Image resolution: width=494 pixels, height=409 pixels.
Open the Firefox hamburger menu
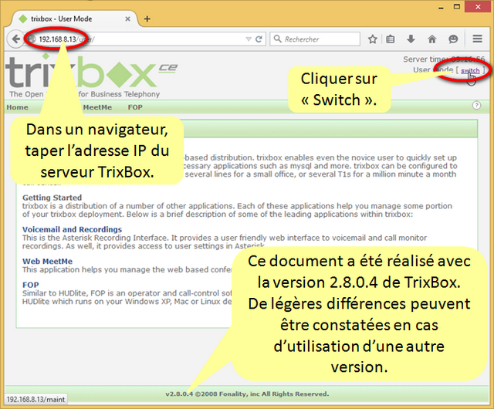[477, 39]
